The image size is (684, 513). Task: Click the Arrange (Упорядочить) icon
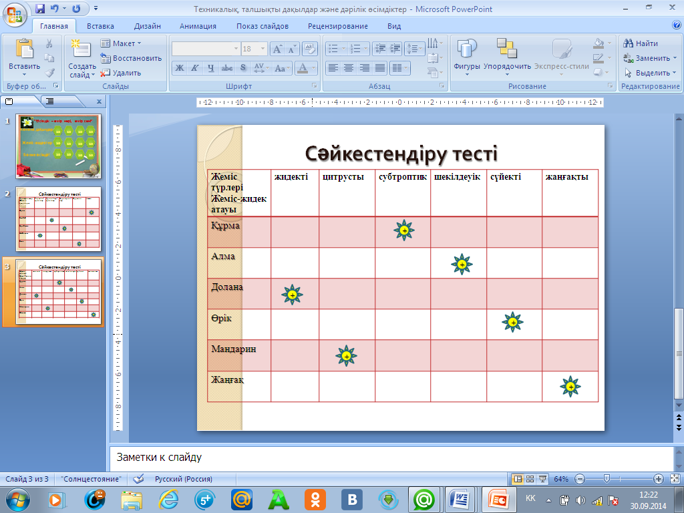coord(507,49)
